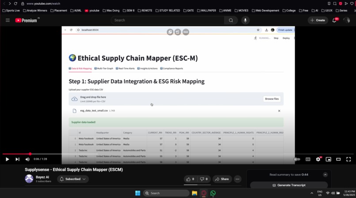The height and width of the screenshot is (198, 356).
Task: Open the browser snapshot capture tool icon
Action: pos(335,4)
